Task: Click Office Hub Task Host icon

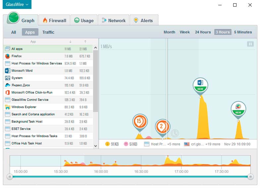Action: pos(8,143)
